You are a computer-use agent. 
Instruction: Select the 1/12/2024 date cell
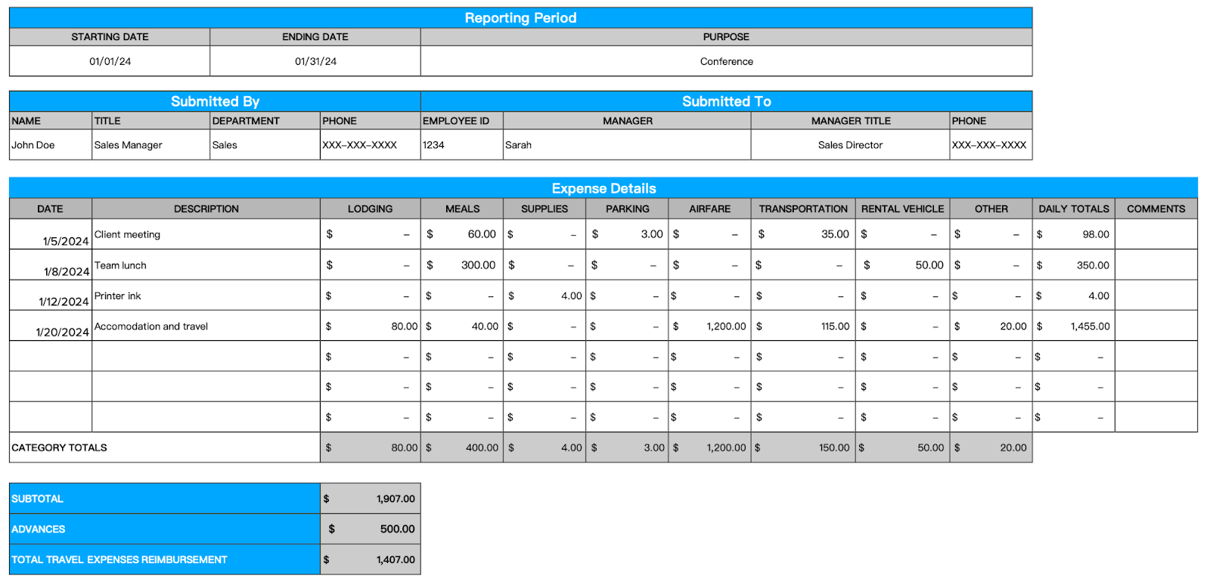coord(51,296)
